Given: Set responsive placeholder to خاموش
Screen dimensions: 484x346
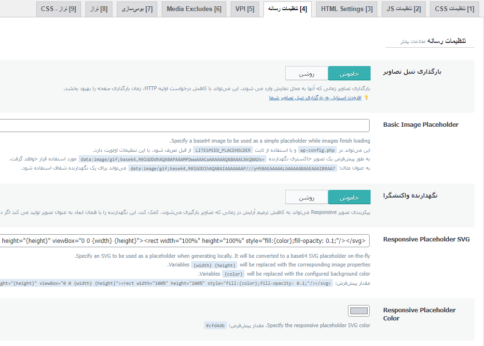Looking at the screenshot, I should (349, 197).
